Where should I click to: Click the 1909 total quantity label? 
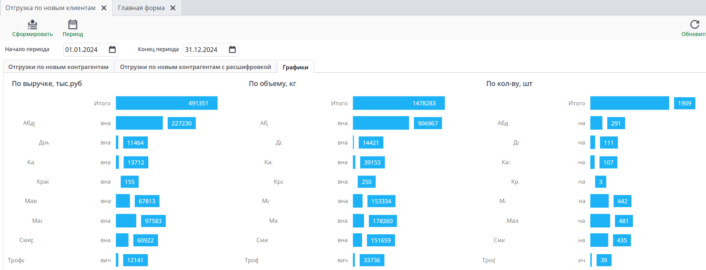pyautogui.click(x=684, y=103)
